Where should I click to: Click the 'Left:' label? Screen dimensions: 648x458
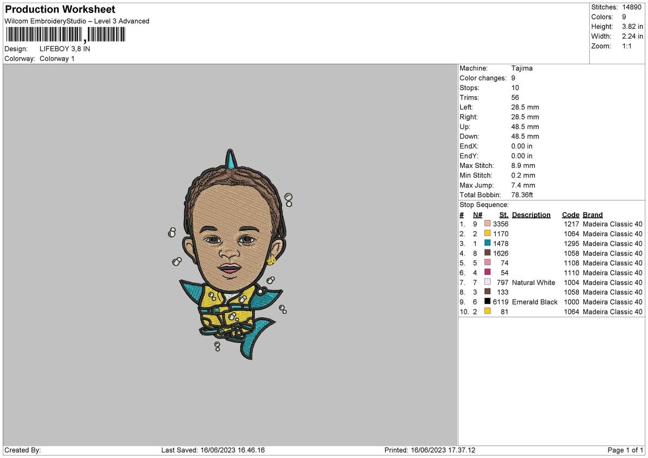click(467, 107)
